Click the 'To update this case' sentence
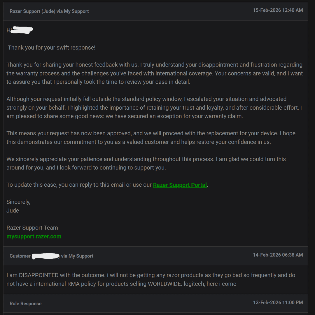 click(107, 185)
